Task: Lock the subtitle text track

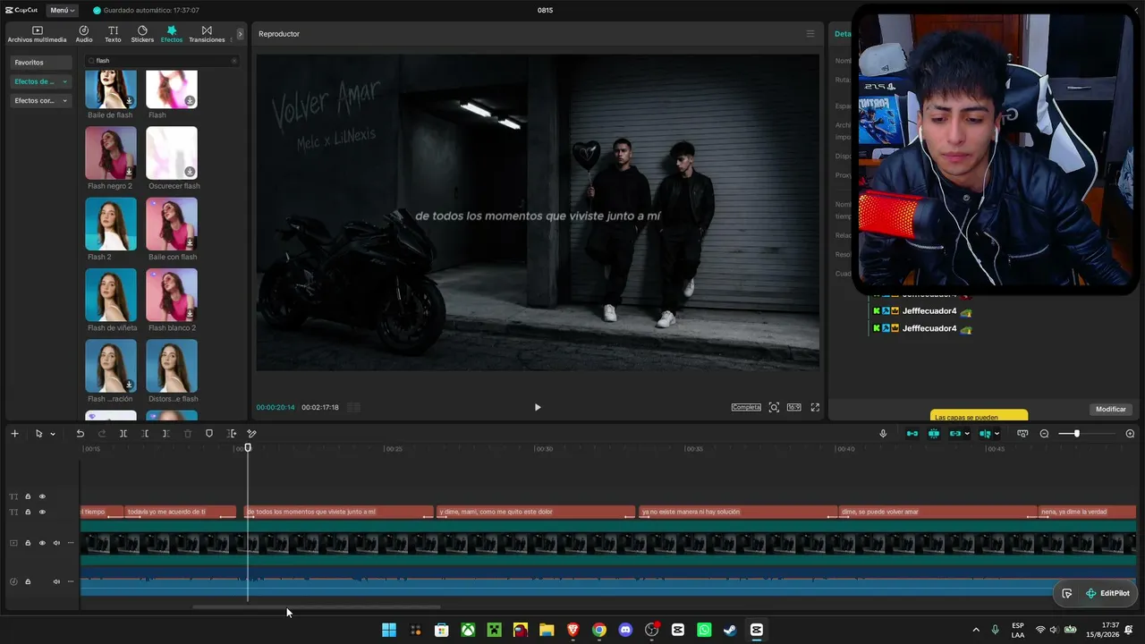Action: [x=28, y=513]
